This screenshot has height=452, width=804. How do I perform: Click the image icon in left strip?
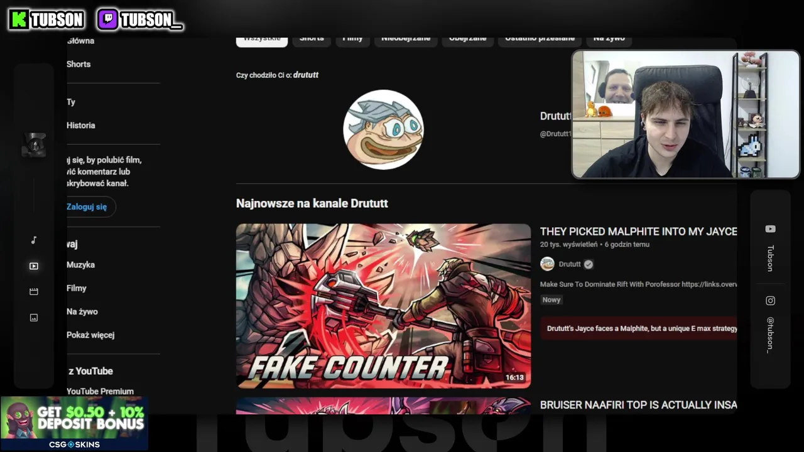click(34, 318)
